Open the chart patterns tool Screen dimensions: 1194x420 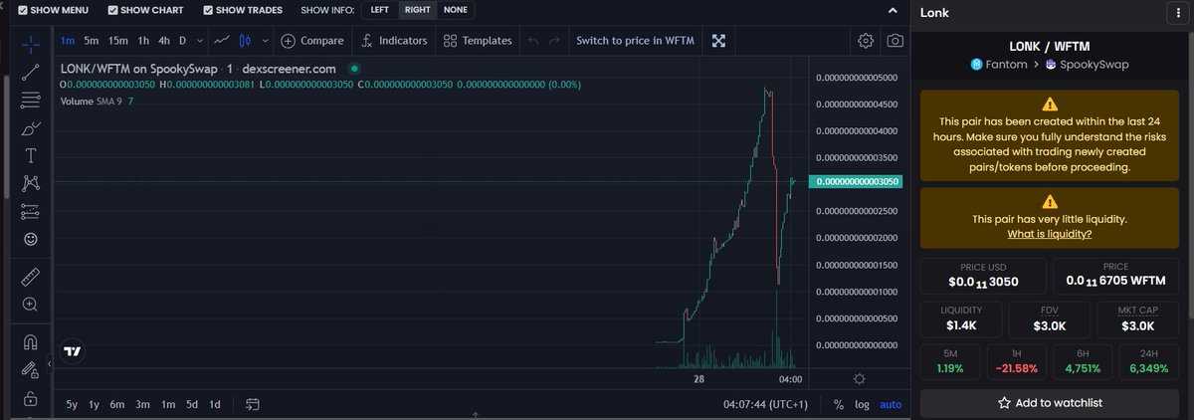[x=31, y=183]
